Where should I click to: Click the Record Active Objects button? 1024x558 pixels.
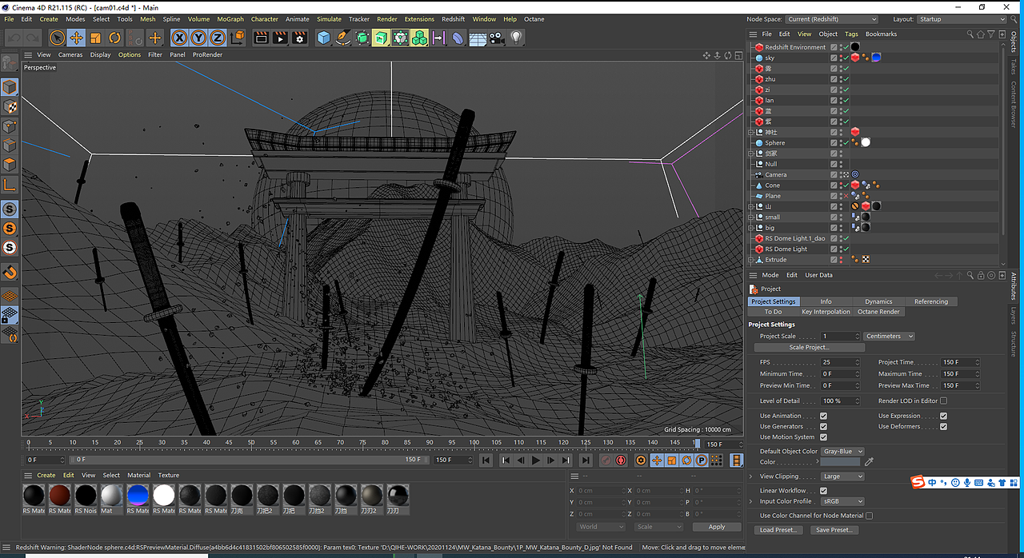tap(606, 460)
